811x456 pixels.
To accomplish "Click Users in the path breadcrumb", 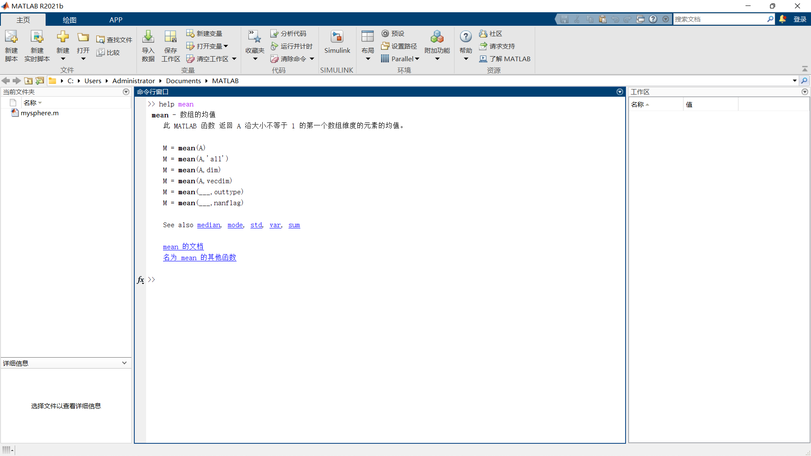I will pos(93,81).
